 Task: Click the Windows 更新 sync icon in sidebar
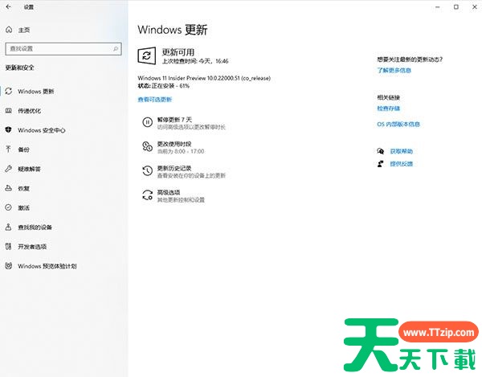(9, 91)
